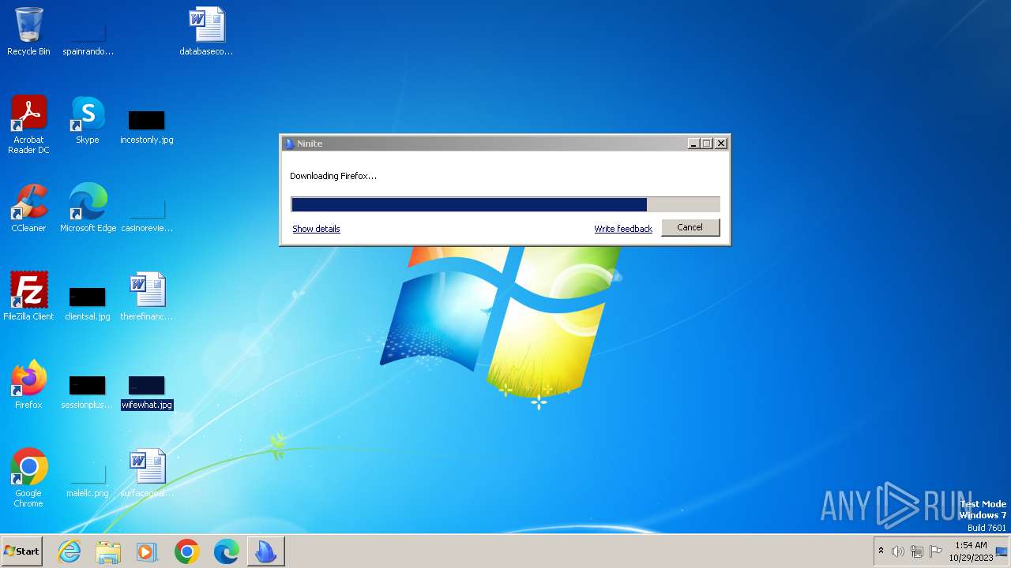Launch Windows Media Player from taskbar
The image size is (1011, 568).
(x=147, y=551)
